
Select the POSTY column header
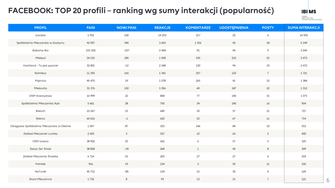tap(268, 28)
